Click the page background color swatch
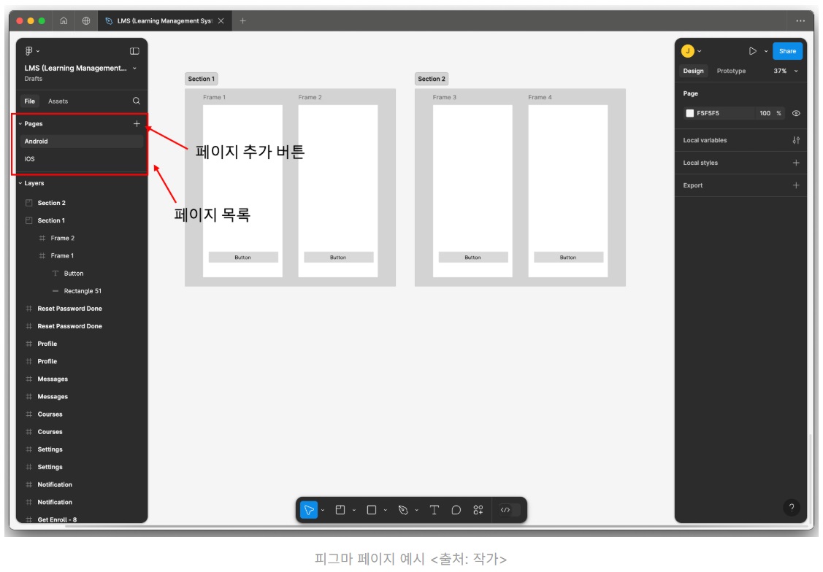 (x=689, y=113)
